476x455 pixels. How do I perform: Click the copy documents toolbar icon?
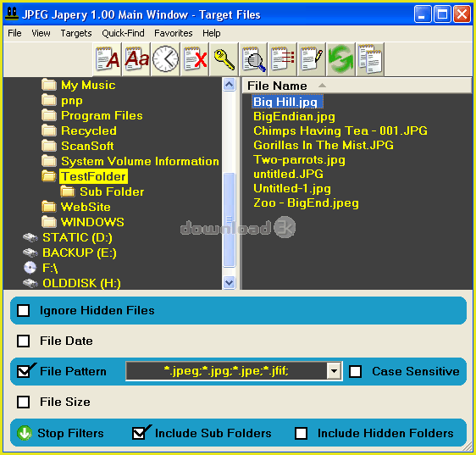point(370,59)
